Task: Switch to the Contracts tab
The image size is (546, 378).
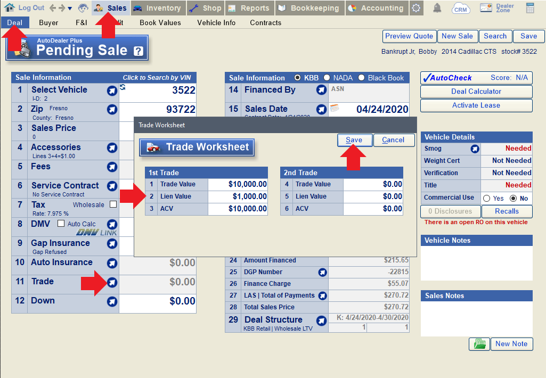Action: [x=265, y=22]
